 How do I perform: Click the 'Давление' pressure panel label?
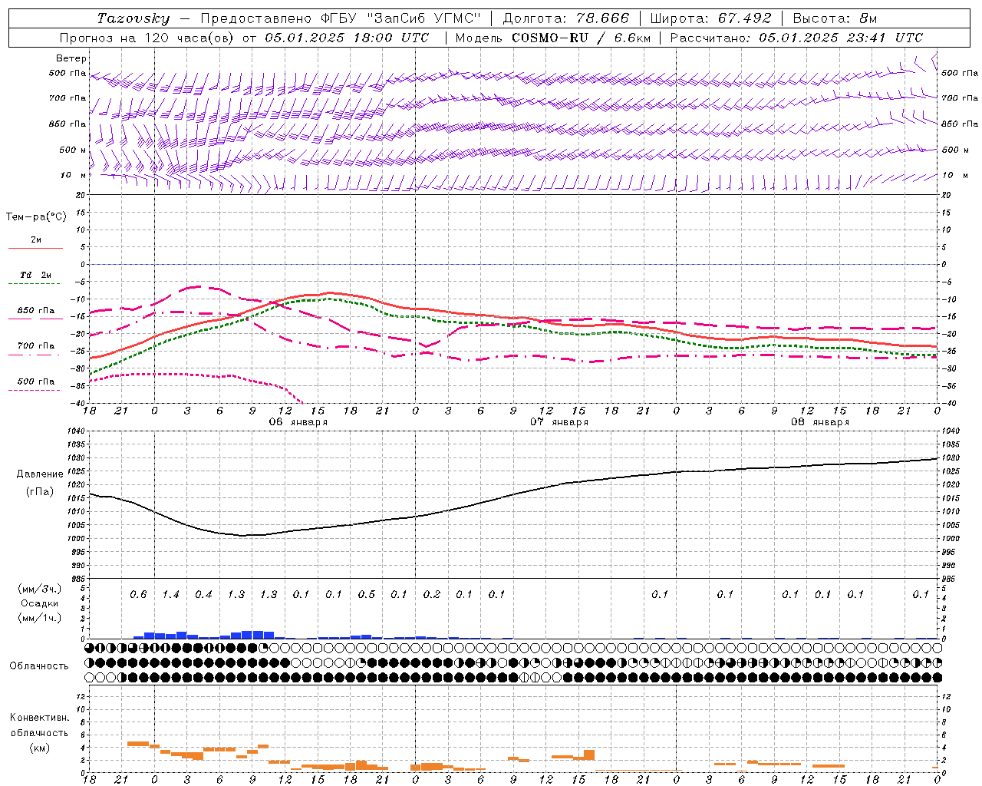click(x=40, y=474)
